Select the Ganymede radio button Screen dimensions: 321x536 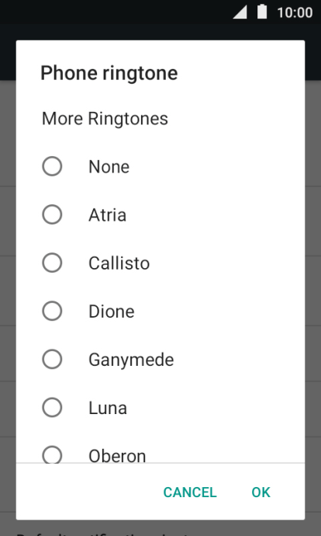[x=52, y=359]
